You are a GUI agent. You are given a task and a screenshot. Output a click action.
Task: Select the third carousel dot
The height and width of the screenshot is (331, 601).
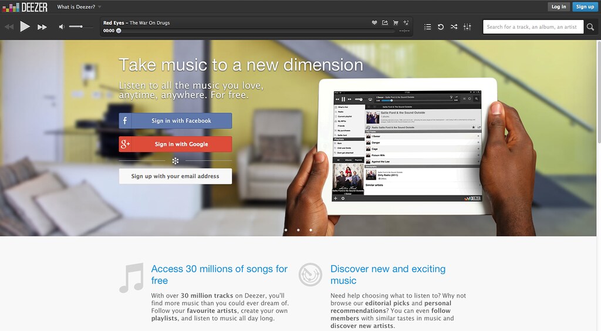pos(310,230)
